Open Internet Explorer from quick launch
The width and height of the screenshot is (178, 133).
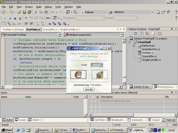point(18,130)
